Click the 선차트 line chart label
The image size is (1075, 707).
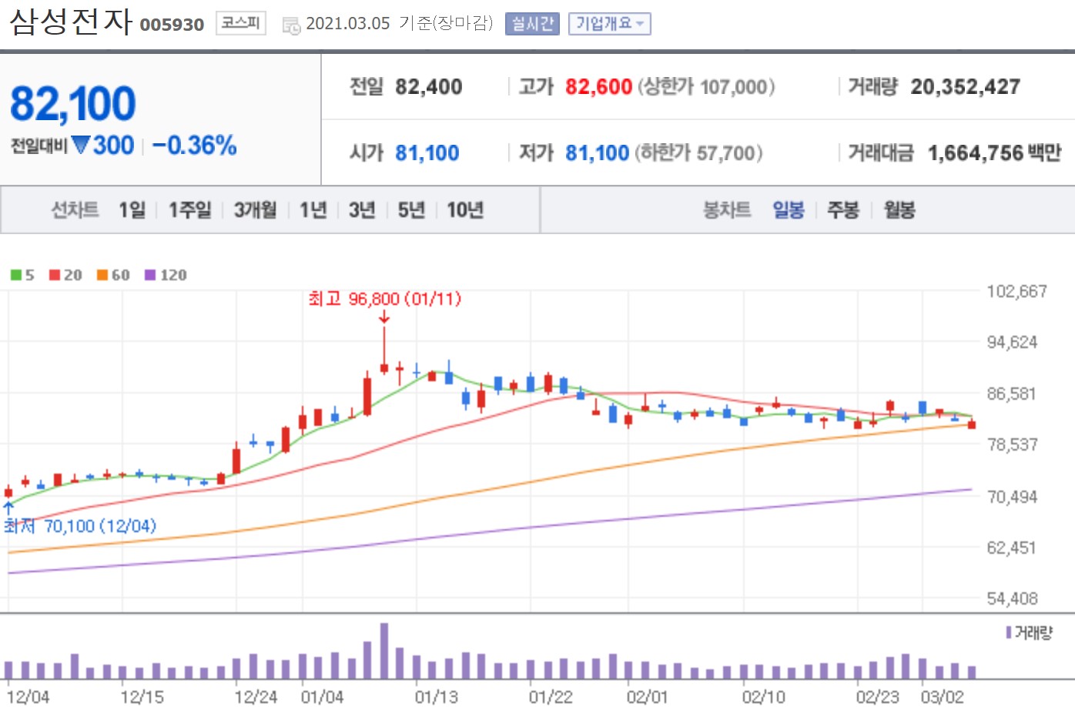tap(75, 209)
